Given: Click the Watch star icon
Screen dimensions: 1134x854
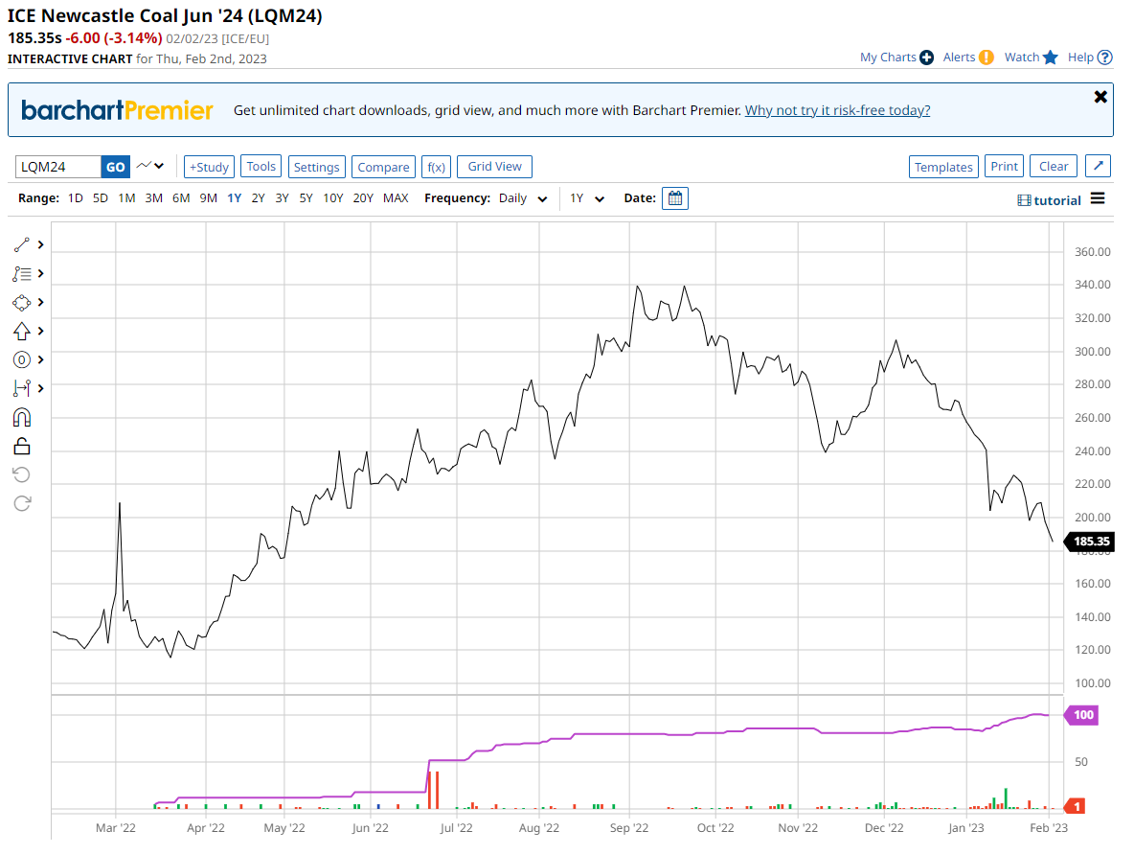Looking at the screenshot, I should pos(1050,58).
